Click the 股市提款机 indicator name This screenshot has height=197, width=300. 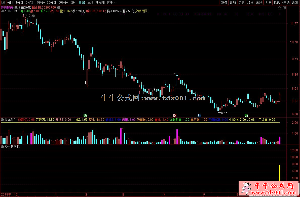12,147
